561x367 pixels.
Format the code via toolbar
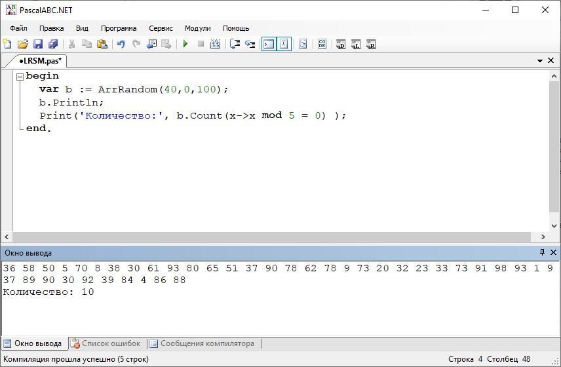[303, 44]
